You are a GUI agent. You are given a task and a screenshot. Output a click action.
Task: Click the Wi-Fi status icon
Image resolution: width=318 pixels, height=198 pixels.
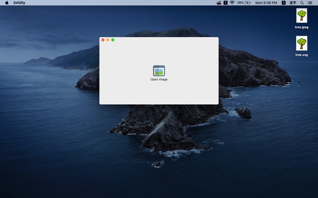pos(233,3)
